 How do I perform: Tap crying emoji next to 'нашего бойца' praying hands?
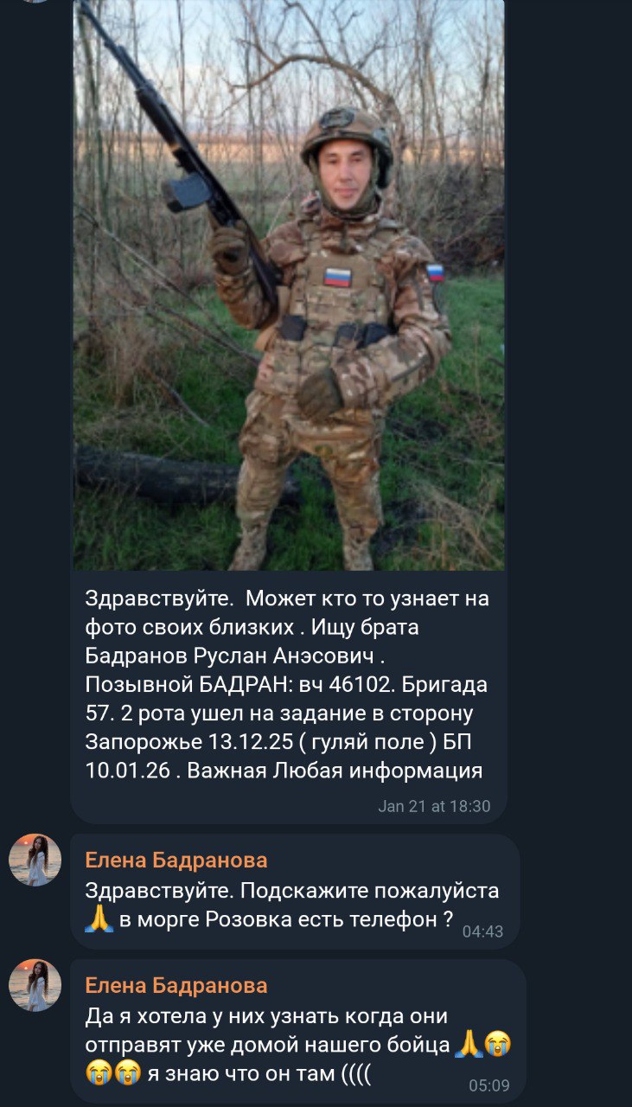pos(497,1044)
